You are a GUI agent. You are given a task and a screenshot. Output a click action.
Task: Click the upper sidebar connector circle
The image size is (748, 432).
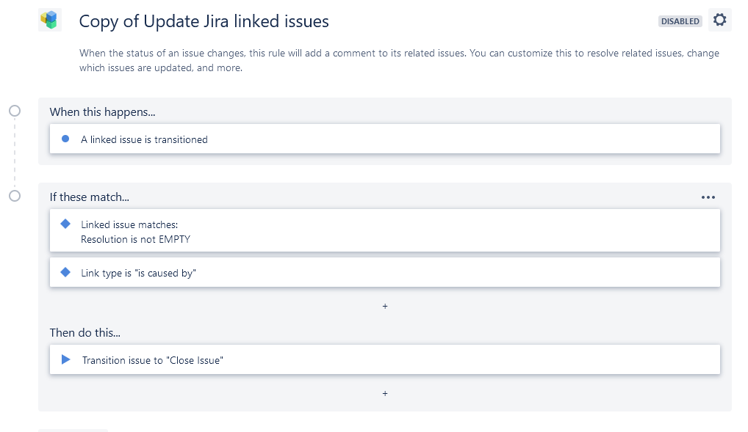[x=14, y=111]
